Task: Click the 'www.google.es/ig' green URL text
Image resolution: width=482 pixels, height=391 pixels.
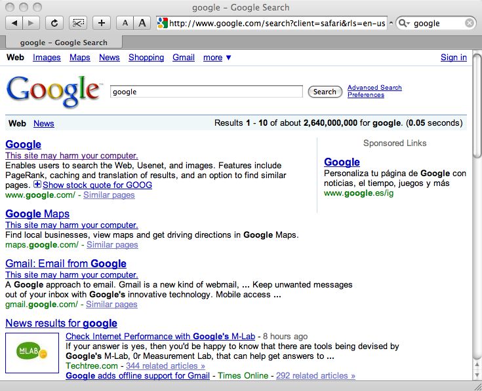Action: tap(359, 193)
